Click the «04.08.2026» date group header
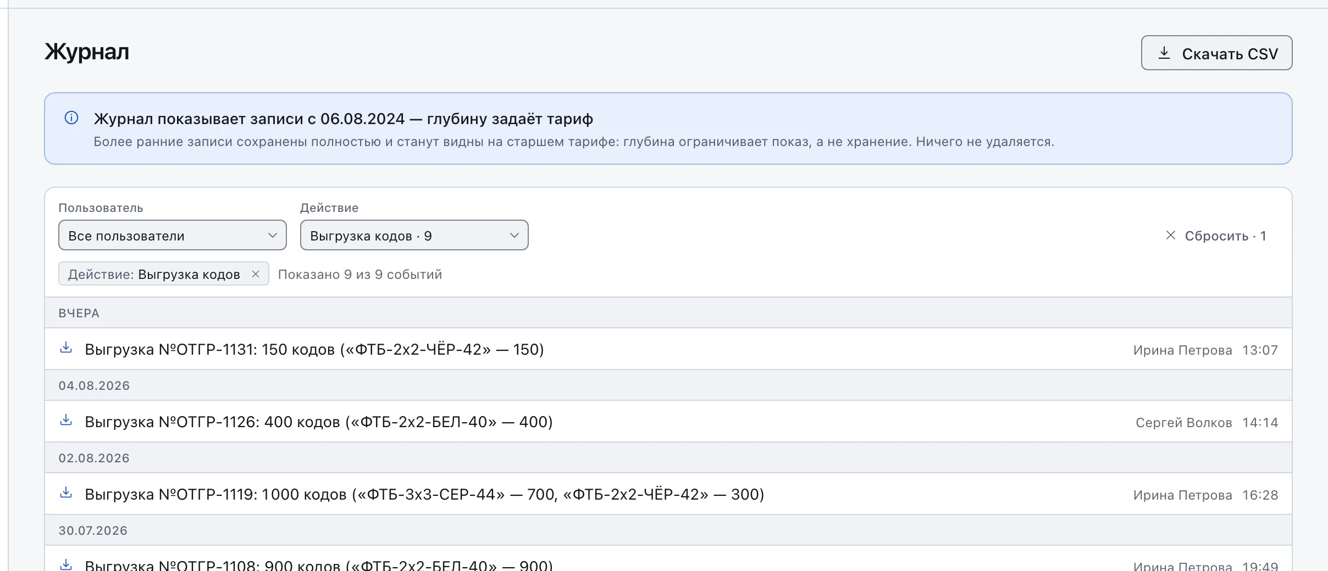Image resolution: width=1328 pixels, height=571 pixels. pyautogui.click(x=668, y=385)
